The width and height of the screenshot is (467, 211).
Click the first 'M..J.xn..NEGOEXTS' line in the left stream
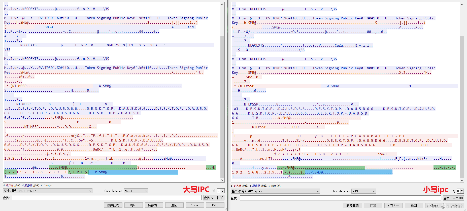(x=57, y=9)
